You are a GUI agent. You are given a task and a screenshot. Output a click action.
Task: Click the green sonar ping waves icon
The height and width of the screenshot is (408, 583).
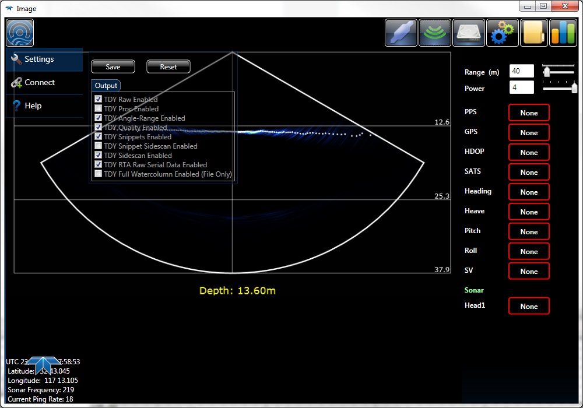tap(435, 33)
